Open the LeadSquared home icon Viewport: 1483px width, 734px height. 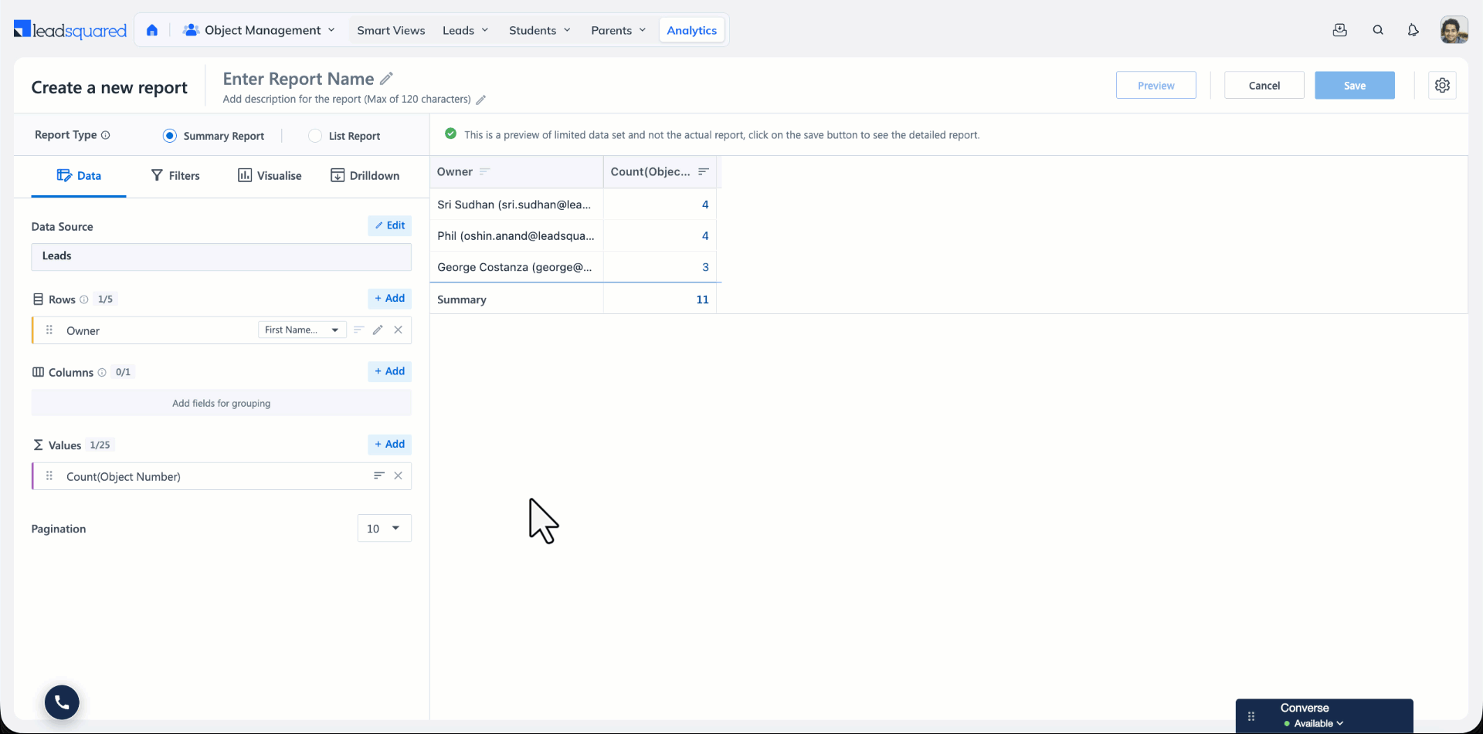[x=152, y=30]
